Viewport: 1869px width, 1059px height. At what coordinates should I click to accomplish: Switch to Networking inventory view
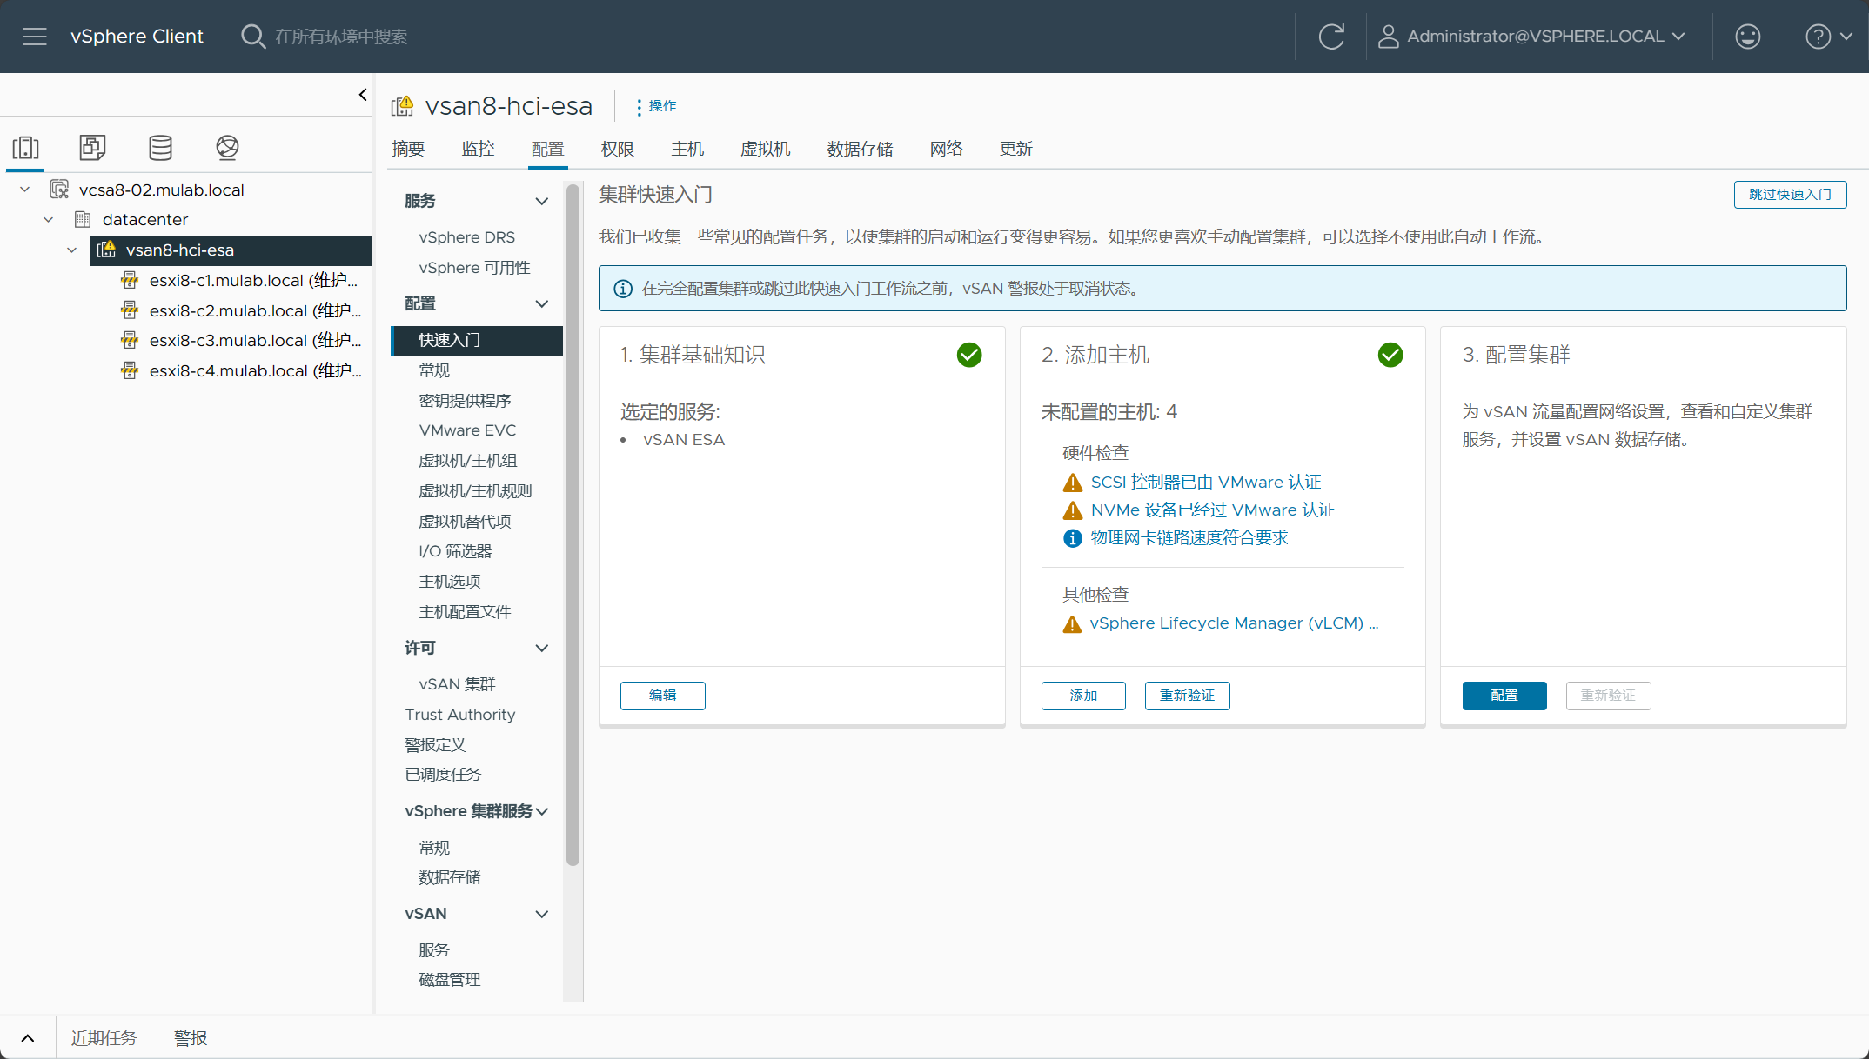coord(227,148)
